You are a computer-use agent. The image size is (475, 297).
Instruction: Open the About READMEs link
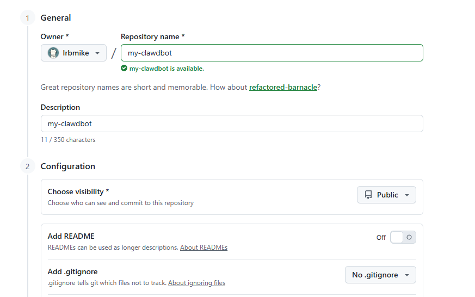point(203,247)
